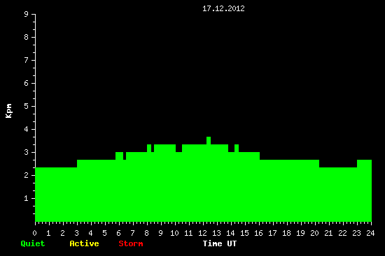Click hour 18 on the time axis
This screenshot has height=256, width=385.
(x=286, y=233)
